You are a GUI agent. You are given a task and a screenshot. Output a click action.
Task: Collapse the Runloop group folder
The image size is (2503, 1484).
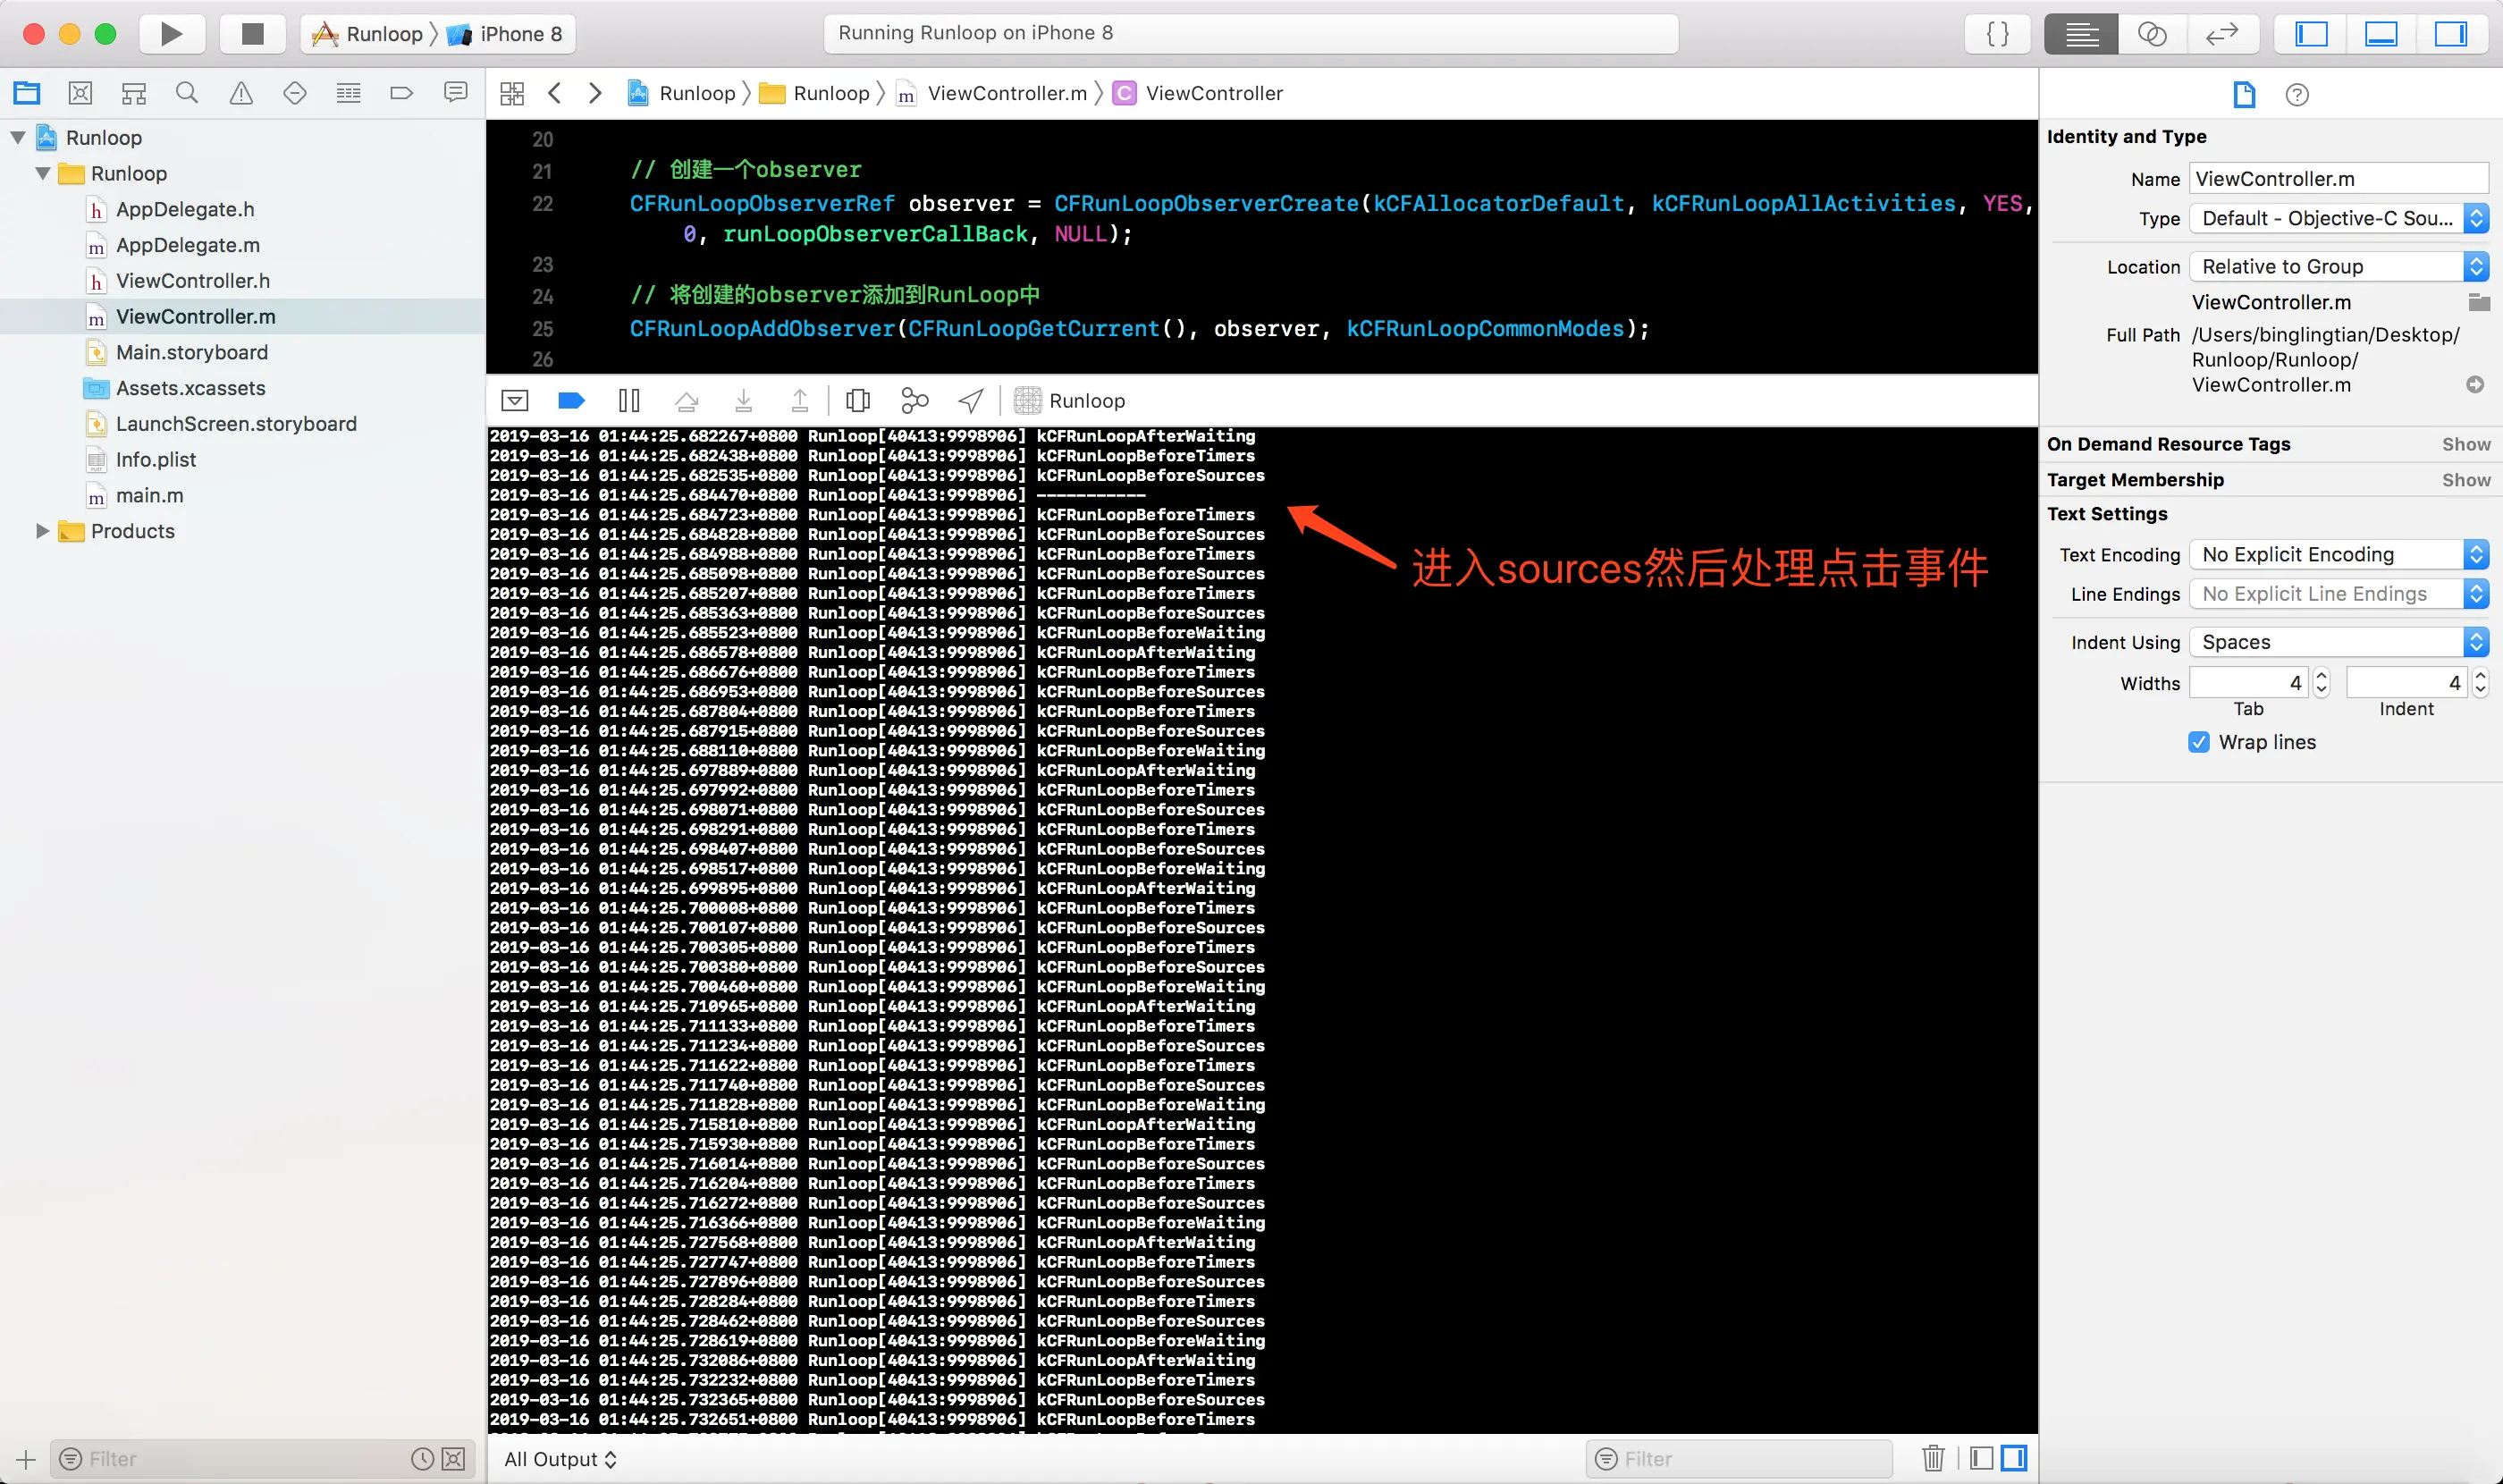[x=43, y=173]
